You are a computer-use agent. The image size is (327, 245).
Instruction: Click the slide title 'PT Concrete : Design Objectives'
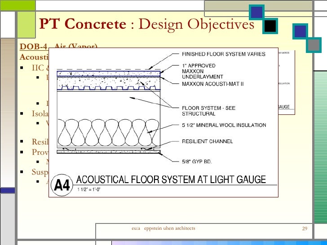[146, 24]
